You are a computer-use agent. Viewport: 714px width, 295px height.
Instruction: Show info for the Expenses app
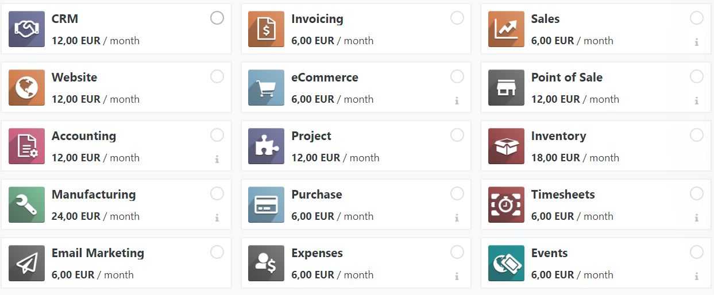(457, 276)
